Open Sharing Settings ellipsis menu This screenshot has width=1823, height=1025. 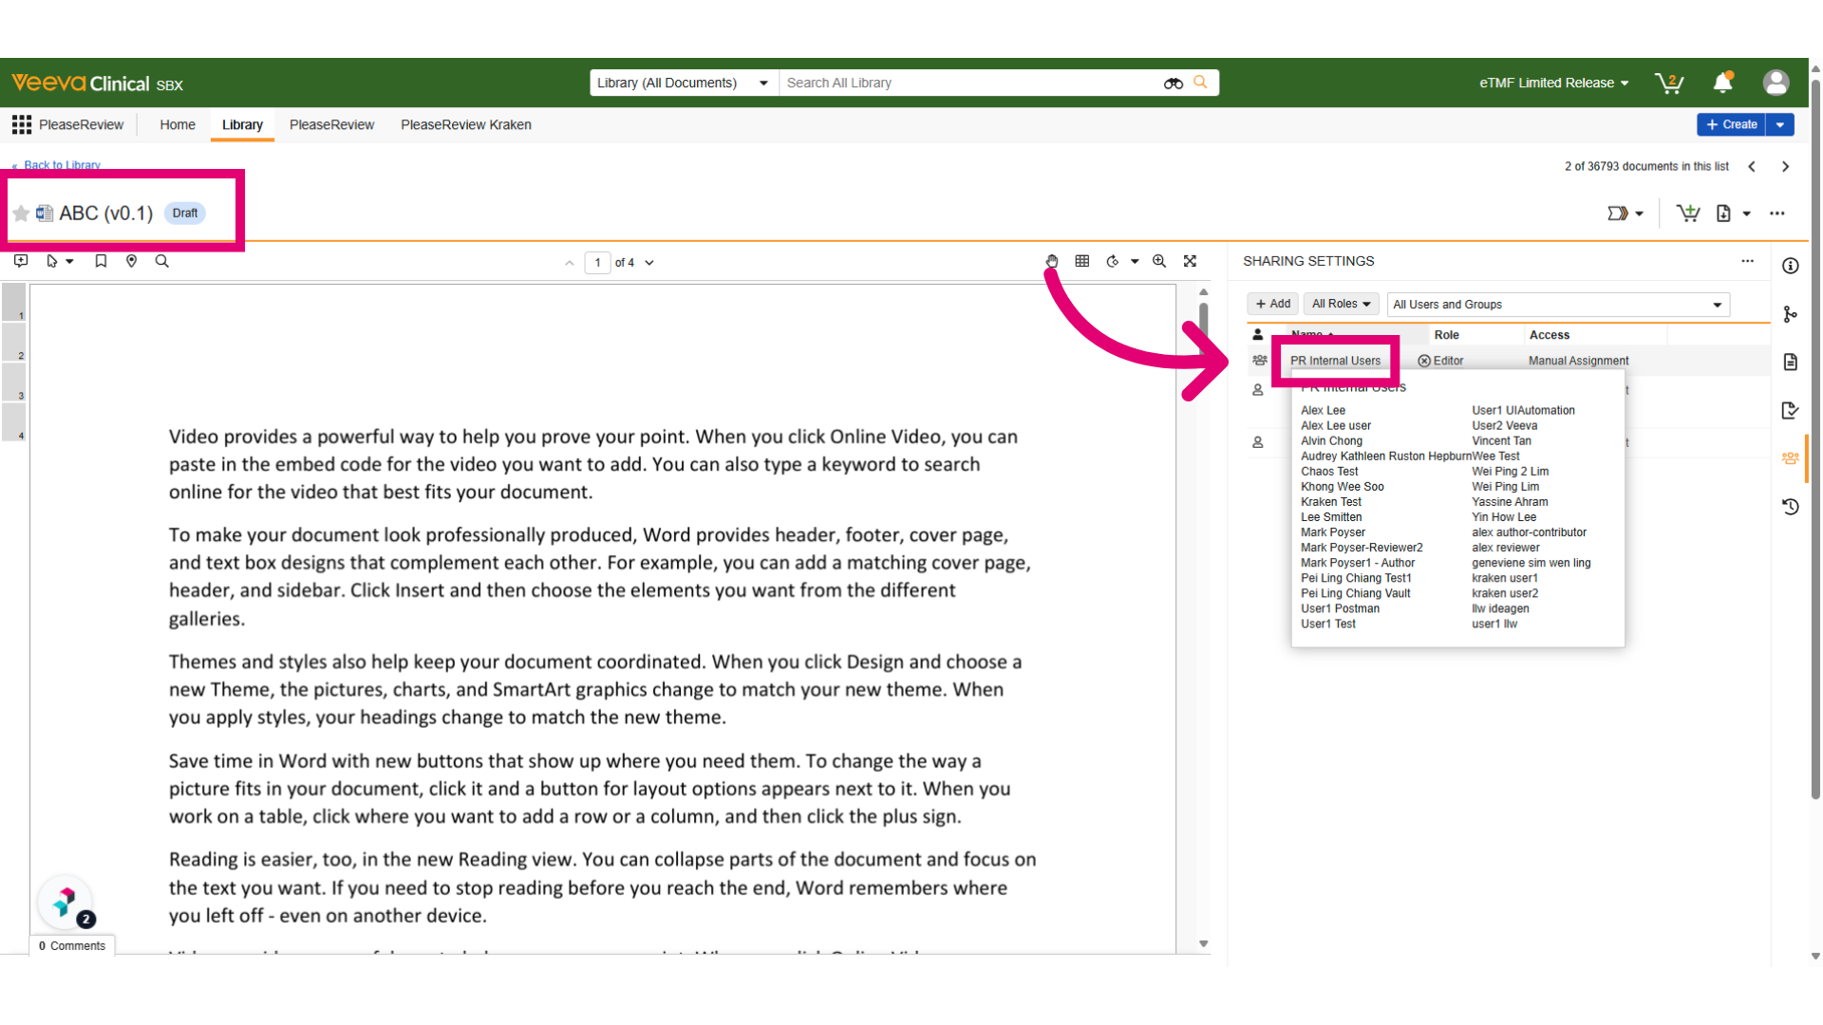coord(1747,261)
